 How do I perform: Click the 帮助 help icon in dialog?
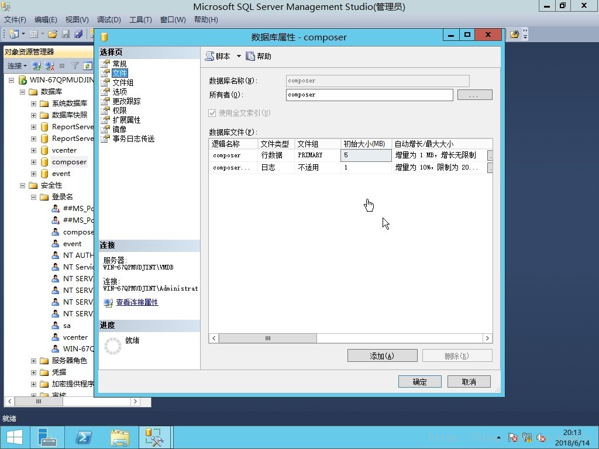pos(250,56)
